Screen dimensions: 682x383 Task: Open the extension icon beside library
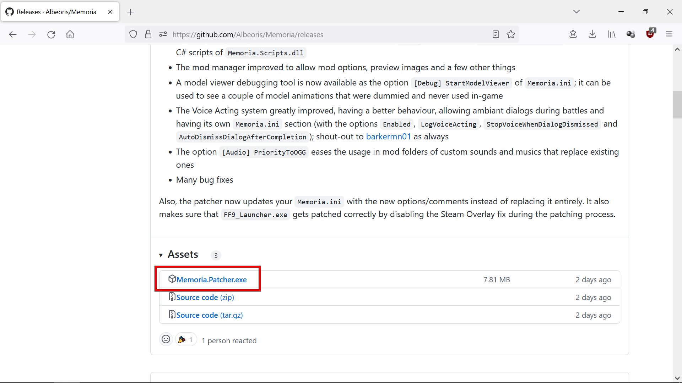pyautogui.click(x=631, y=34)
